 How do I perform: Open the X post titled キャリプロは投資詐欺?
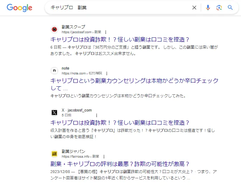[120, 123]
